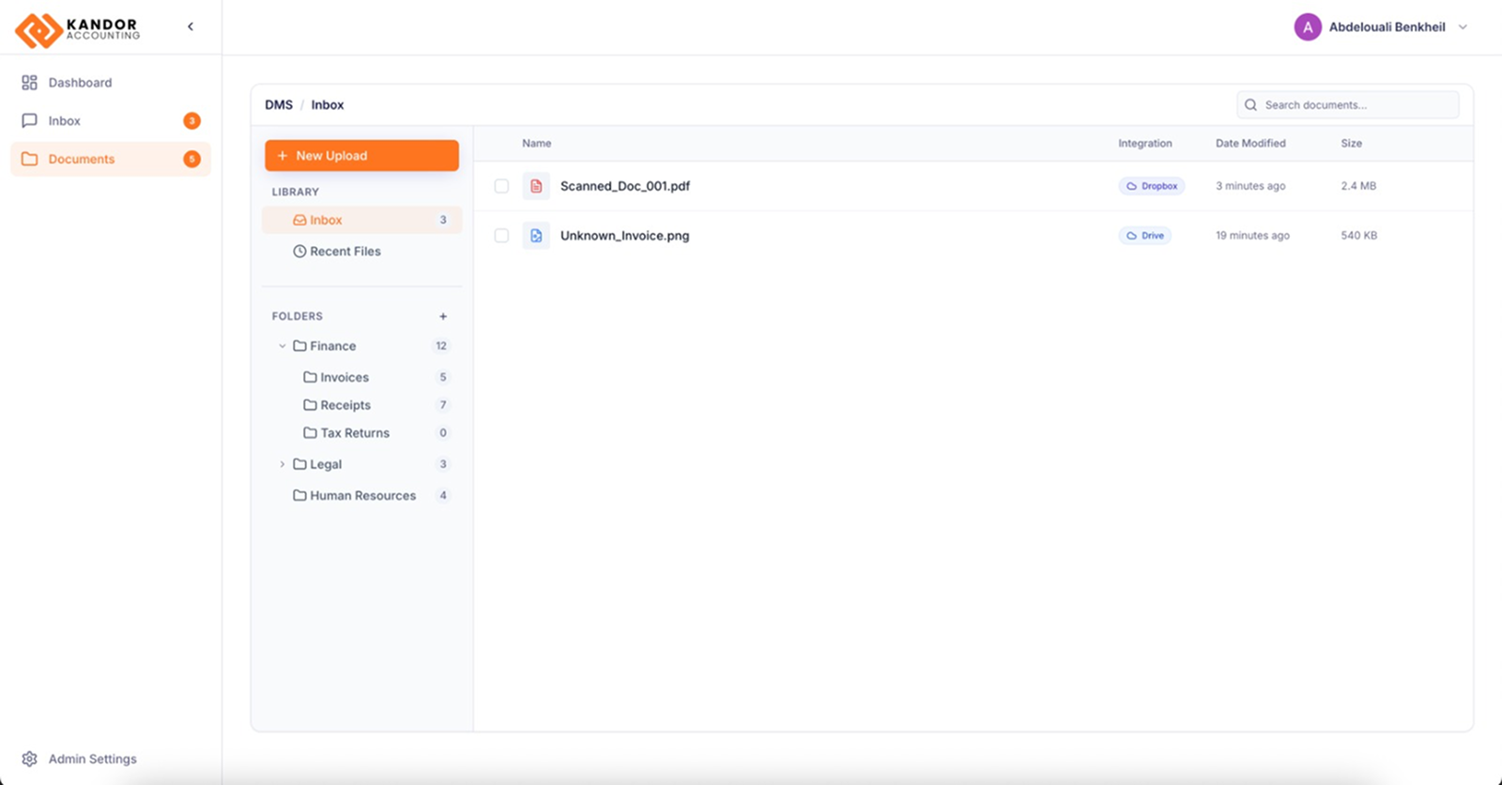Click the Dashboard grid icon
The image size is (1502, 785).
tap(29, 83)
